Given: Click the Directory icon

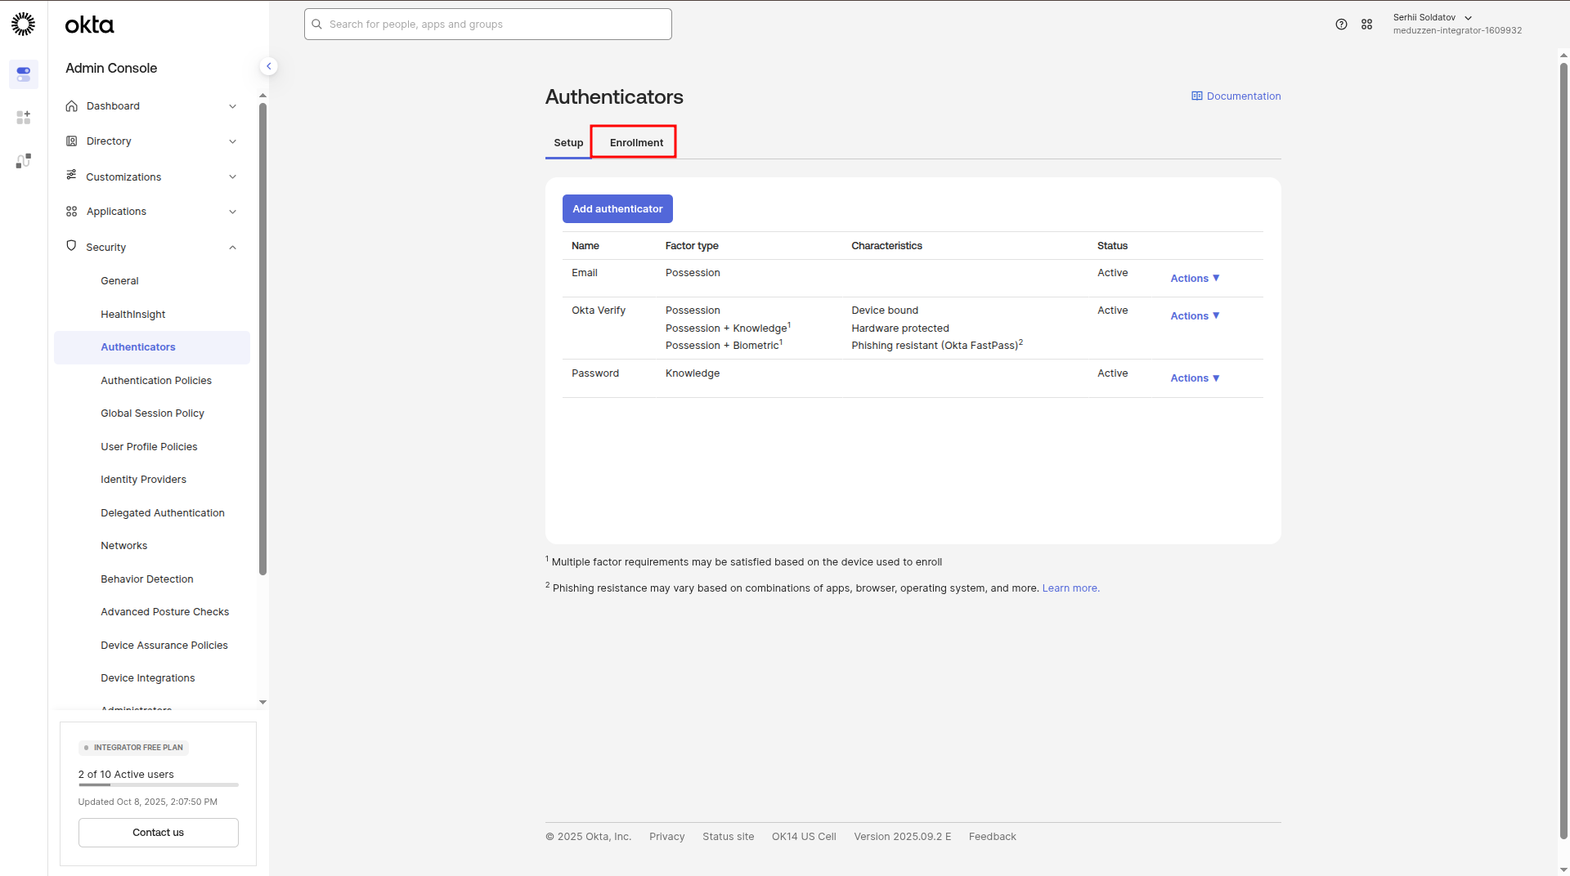Looking at the screenshot, I should tap(72, 141).
